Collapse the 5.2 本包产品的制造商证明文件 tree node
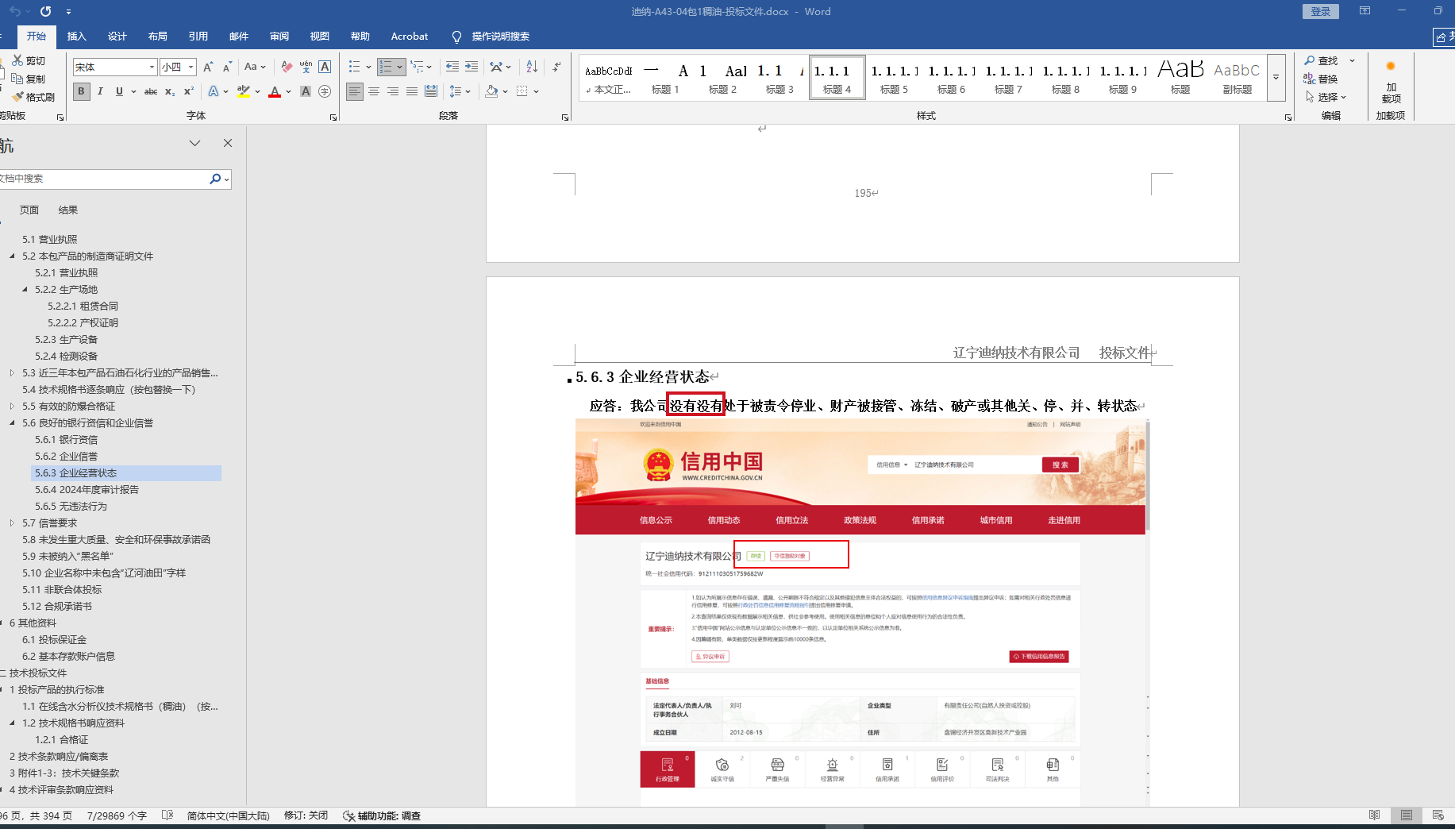The image size is (1455, 829). [x=12, y=256]
